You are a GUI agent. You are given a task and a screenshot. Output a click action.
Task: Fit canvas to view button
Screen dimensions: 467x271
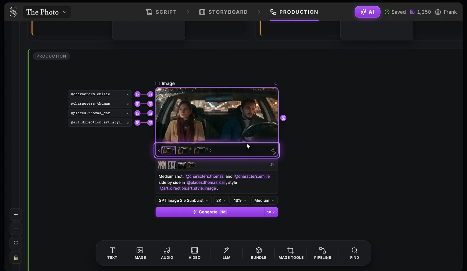(16, 243)
